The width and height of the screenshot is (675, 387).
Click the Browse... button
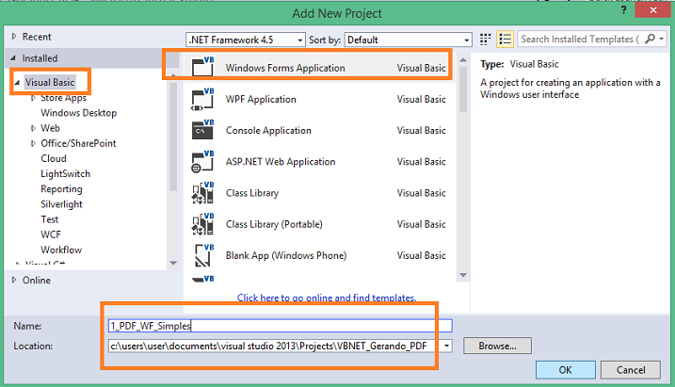pyautogui.click(x=497, y=346)
